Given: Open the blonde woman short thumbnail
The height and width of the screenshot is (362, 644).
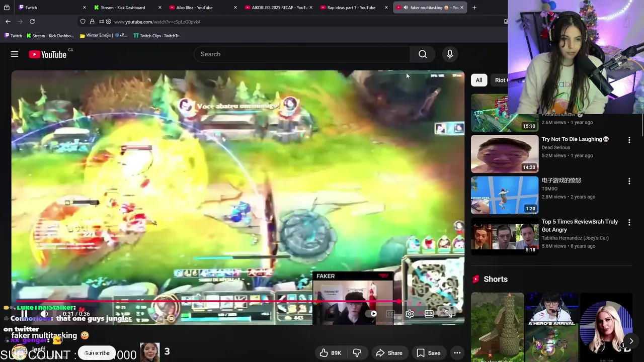Looking at the screenshot, I should (x=606, y=327).
